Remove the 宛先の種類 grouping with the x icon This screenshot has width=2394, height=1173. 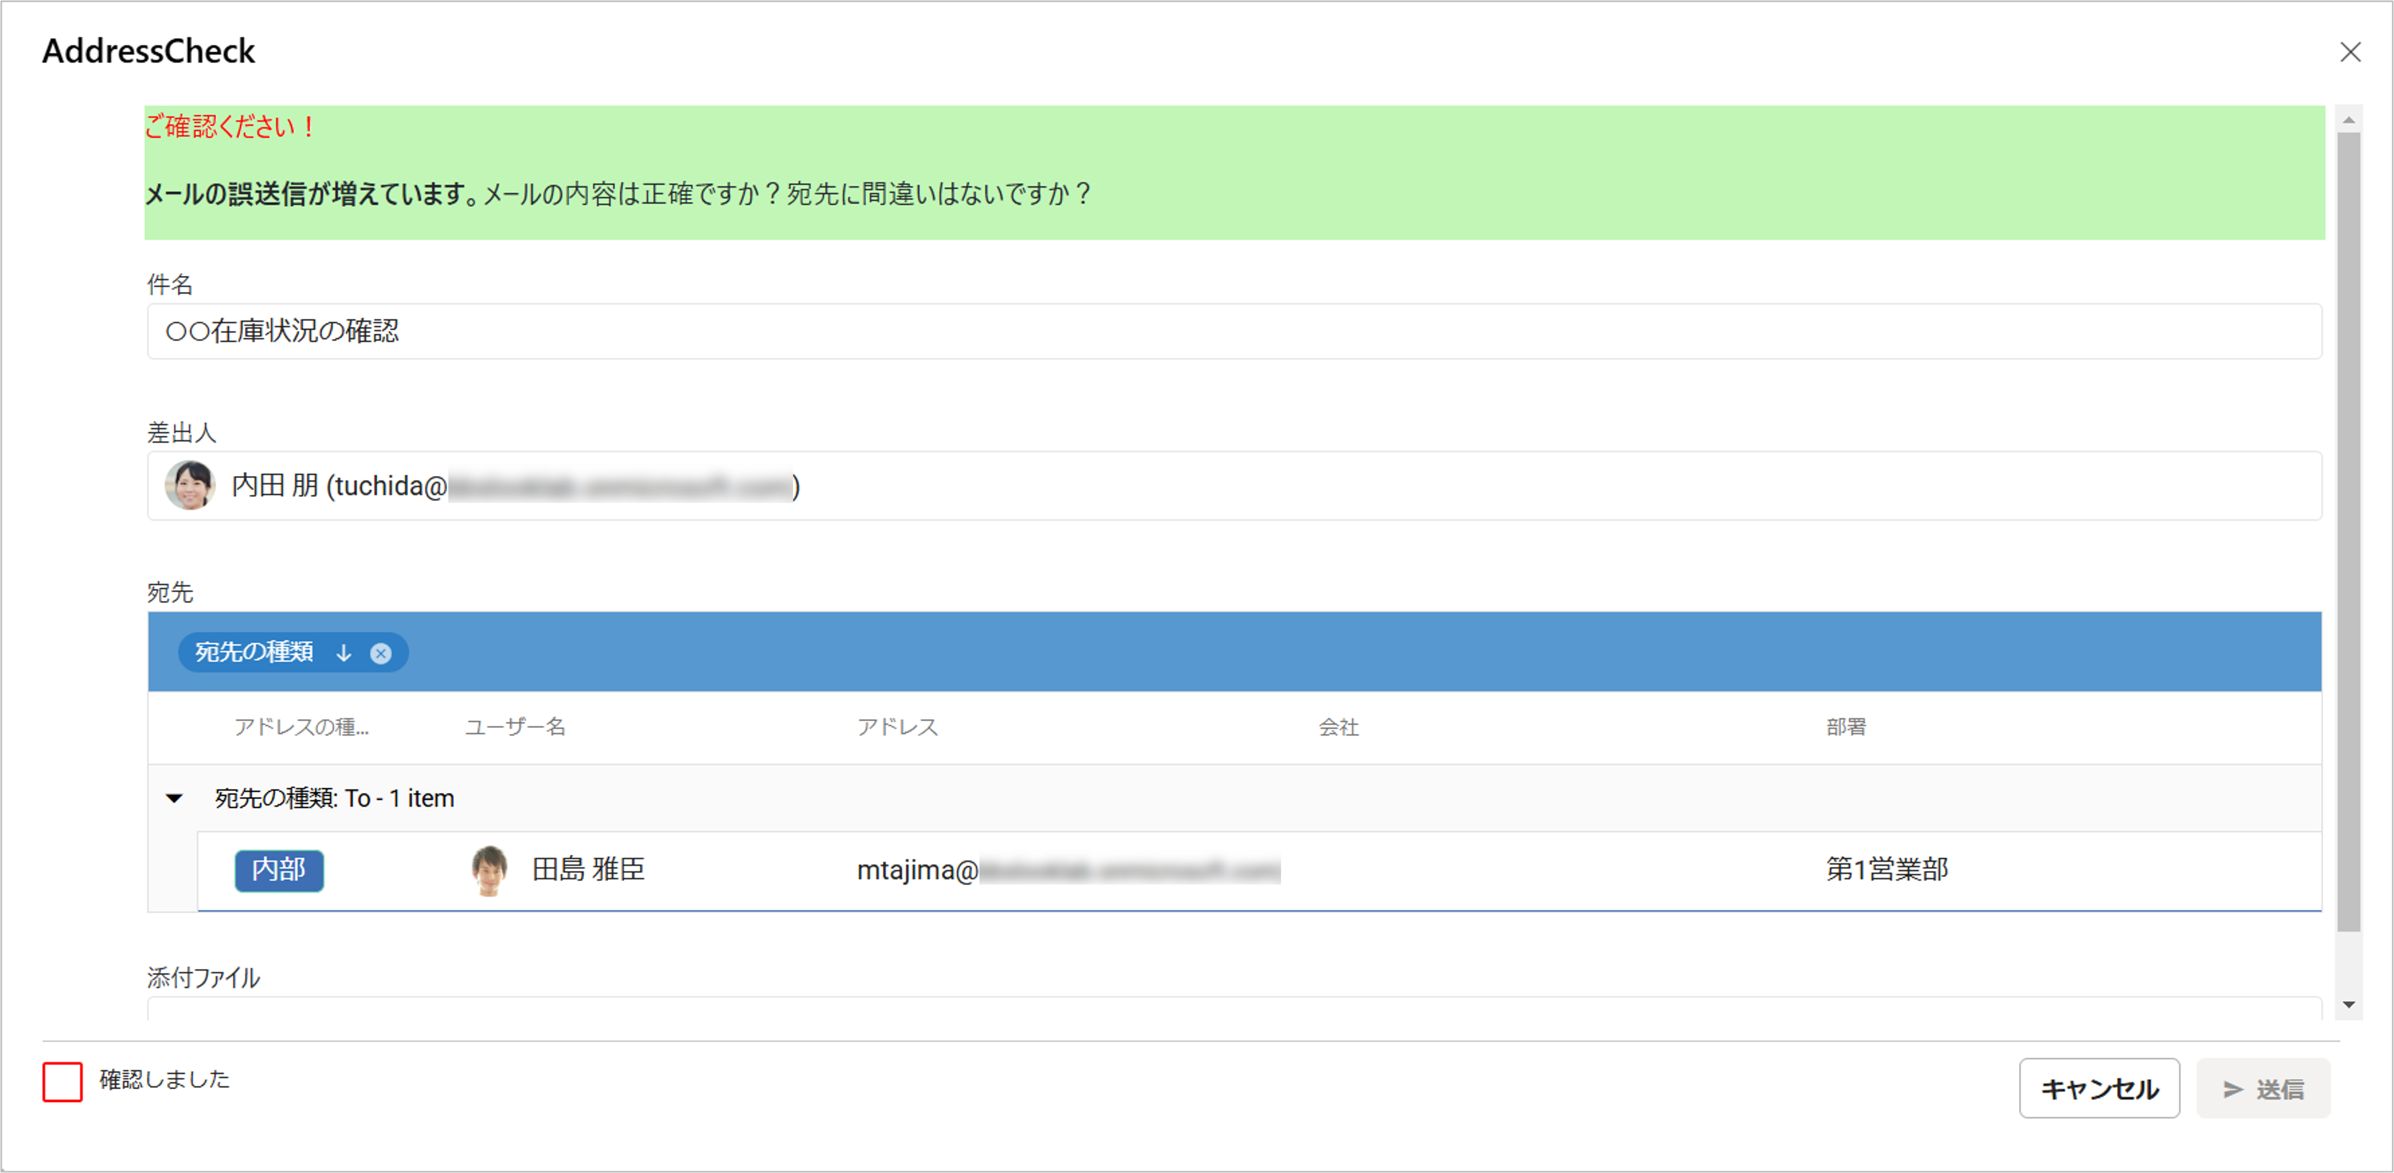381,654
